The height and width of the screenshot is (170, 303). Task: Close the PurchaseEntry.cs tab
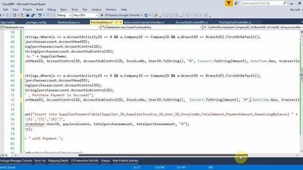[121, 22]
